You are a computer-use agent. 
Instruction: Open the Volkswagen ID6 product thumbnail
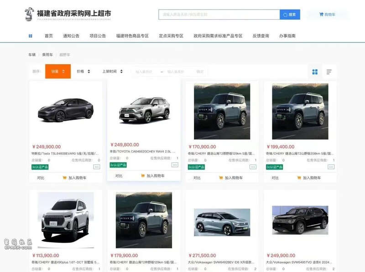pyautogui.click(x=222, y=222)
